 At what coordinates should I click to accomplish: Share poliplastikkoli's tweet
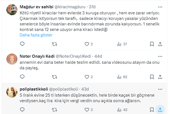click(x=160, y=110)
